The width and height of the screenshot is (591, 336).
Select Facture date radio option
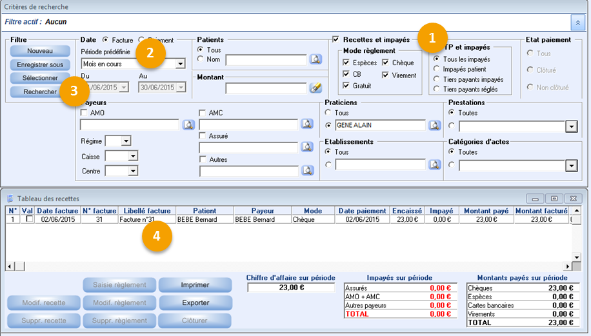coord(106,39)
